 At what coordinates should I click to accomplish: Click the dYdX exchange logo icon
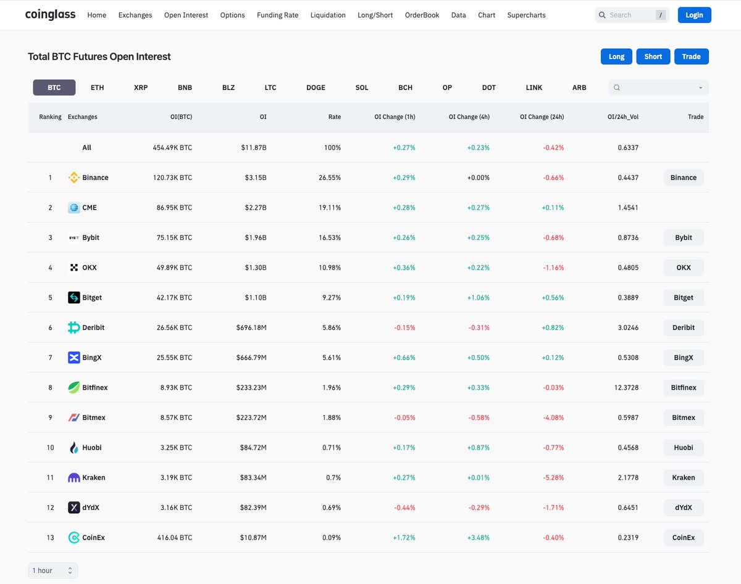(73, 508)
